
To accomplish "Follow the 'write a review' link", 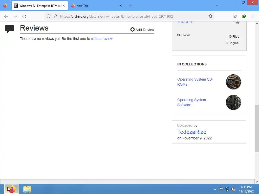I will (102, 39).
